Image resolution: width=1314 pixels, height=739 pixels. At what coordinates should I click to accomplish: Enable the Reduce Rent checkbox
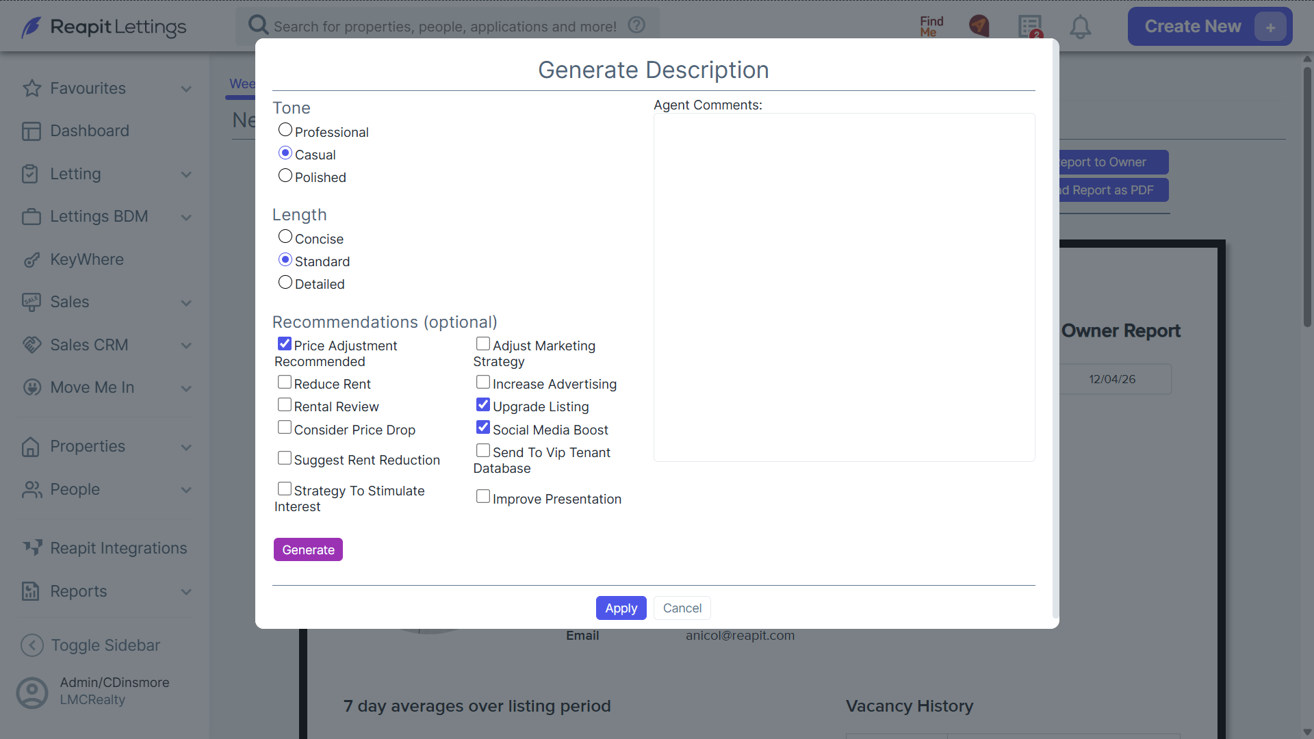coord(285,383)
